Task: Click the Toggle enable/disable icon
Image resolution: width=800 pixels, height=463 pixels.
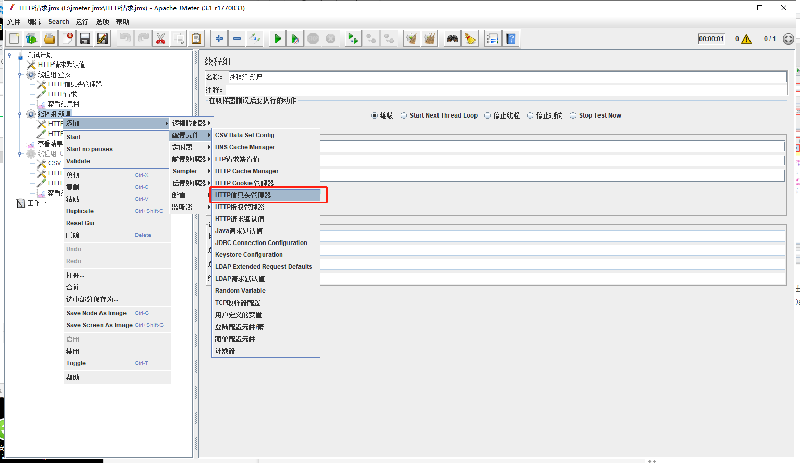Action: (255, 38)
